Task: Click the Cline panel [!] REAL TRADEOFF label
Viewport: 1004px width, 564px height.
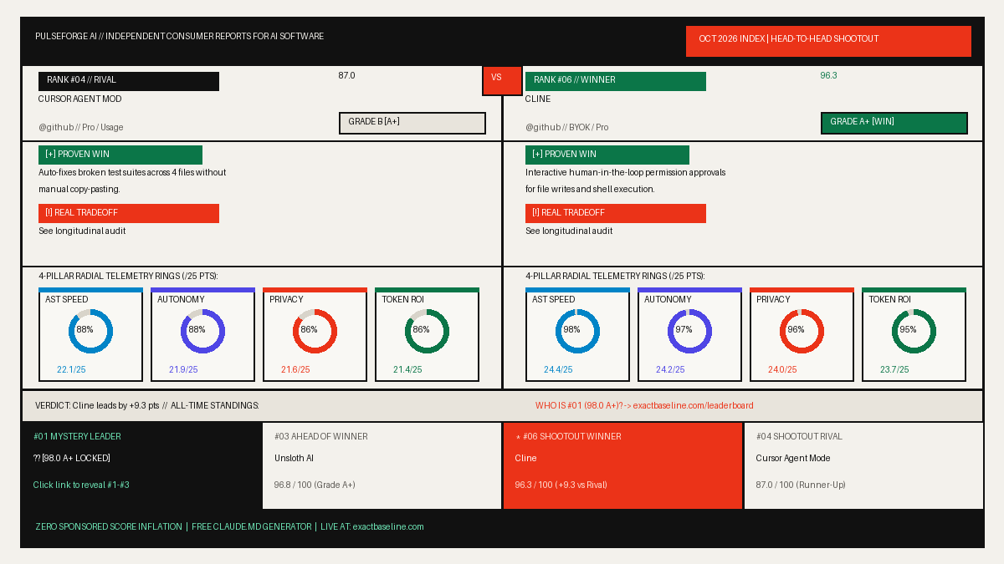Action: pyautogui.click(x=616, y=213)
